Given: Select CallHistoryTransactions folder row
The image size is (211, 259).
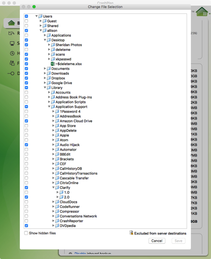Looking at the screenshot, I should coord(105,173).
